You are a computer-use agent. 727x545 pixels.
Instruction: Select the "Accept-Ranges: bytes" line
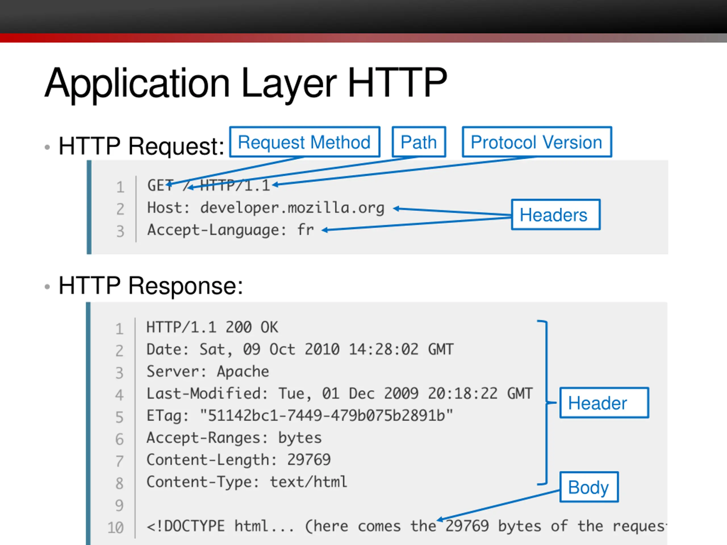click(234, 438)
